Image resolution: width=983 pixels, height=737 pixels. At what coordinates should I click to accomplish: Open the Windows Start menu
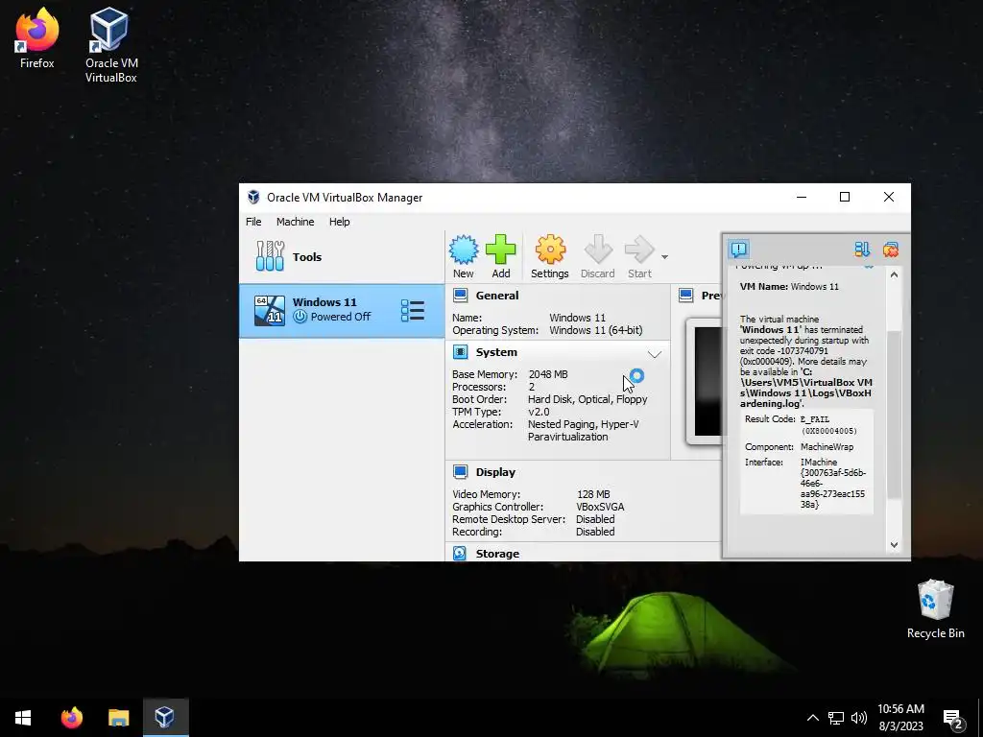click(23, 718)
